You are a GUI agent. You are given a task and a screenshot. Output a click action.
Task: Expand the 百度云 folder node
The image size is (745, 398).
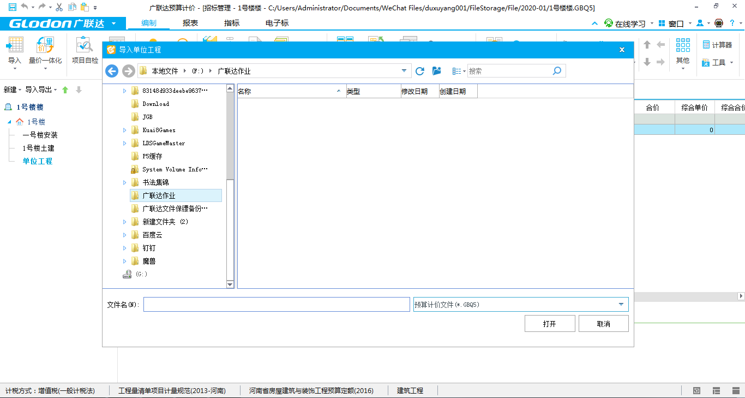pos(124,235)
